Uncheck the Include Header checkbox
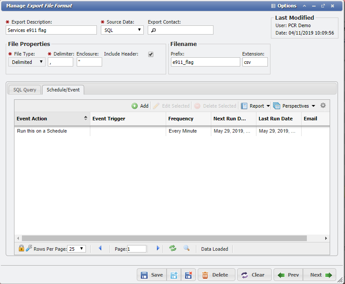This screenshot has height=284, width=345. click(x=151, y=54)
